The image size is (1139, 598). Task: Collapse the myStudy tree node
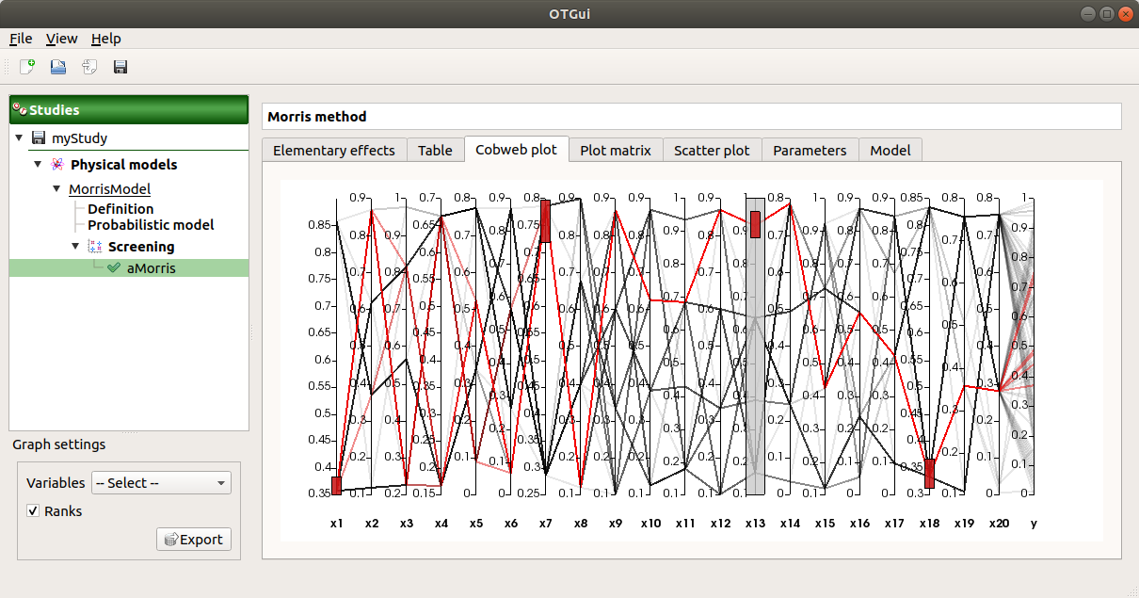point(19,138)
